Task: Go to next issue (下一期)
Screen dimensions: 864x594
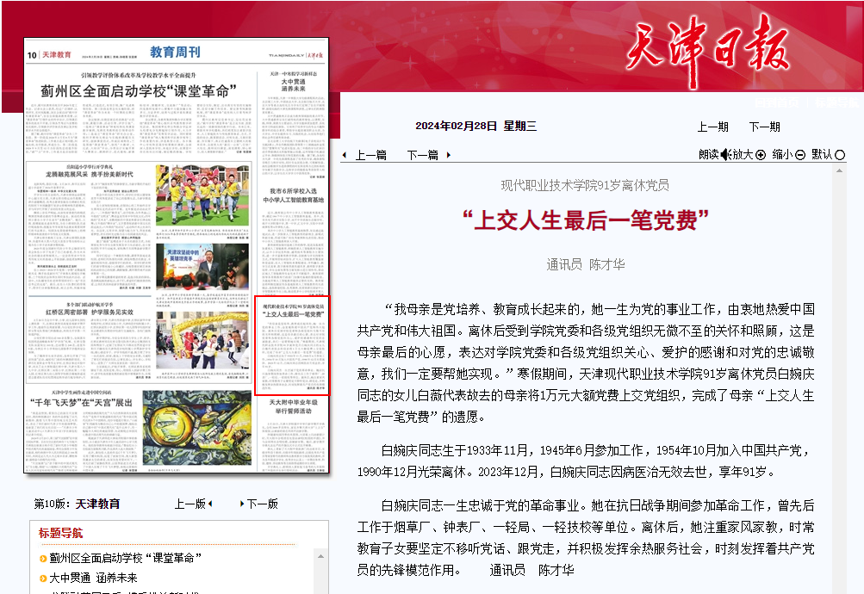Action: tap(764, 127)
